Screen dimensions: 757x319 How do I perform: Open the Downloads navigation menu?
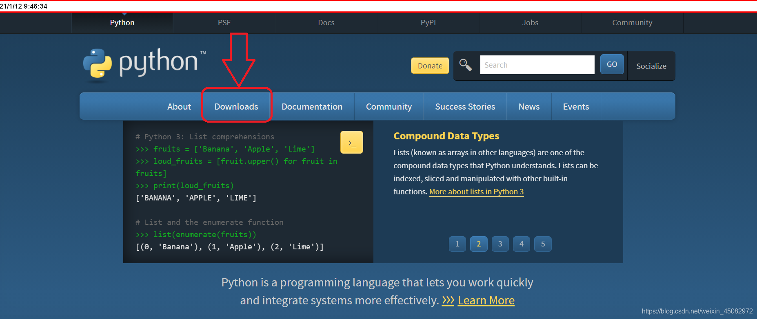(x=236, y=107)
